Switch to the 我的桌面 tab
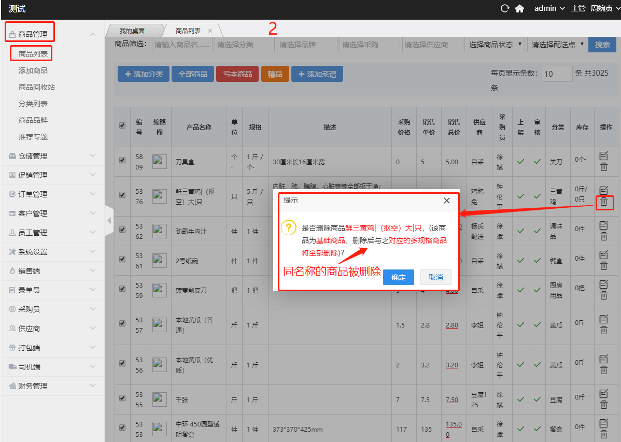This screenshot has width=621, height=442. pos(132,31)
